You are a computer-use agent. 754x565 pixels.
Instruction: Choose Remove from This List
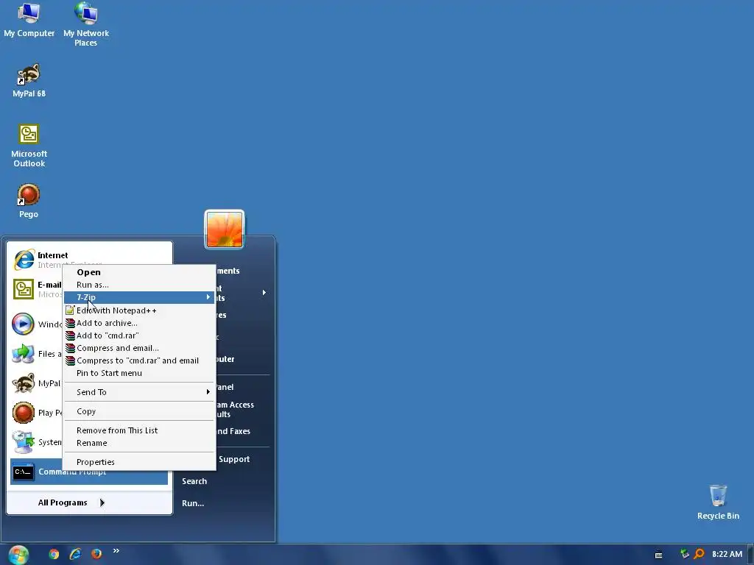(139, 430)
